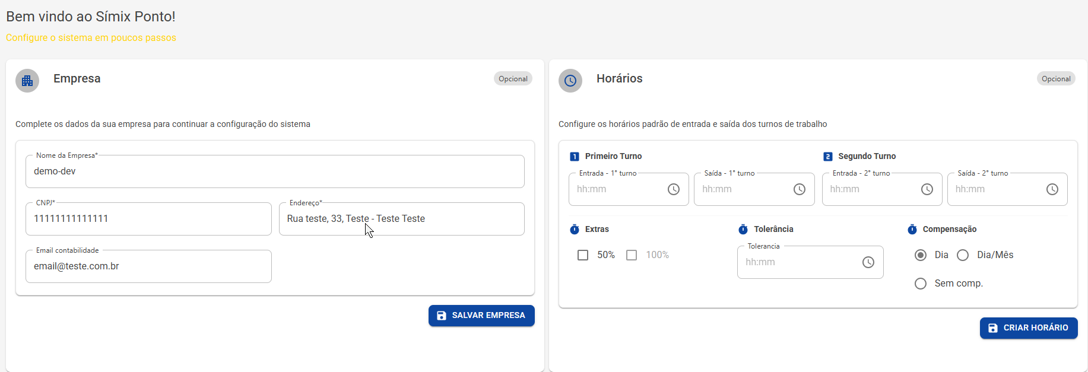The width and height of the screenshot is (1088, 372).
Task: Click the Compensação stopwatch icon
Action: pyautogui.click(x=912, y=229)
